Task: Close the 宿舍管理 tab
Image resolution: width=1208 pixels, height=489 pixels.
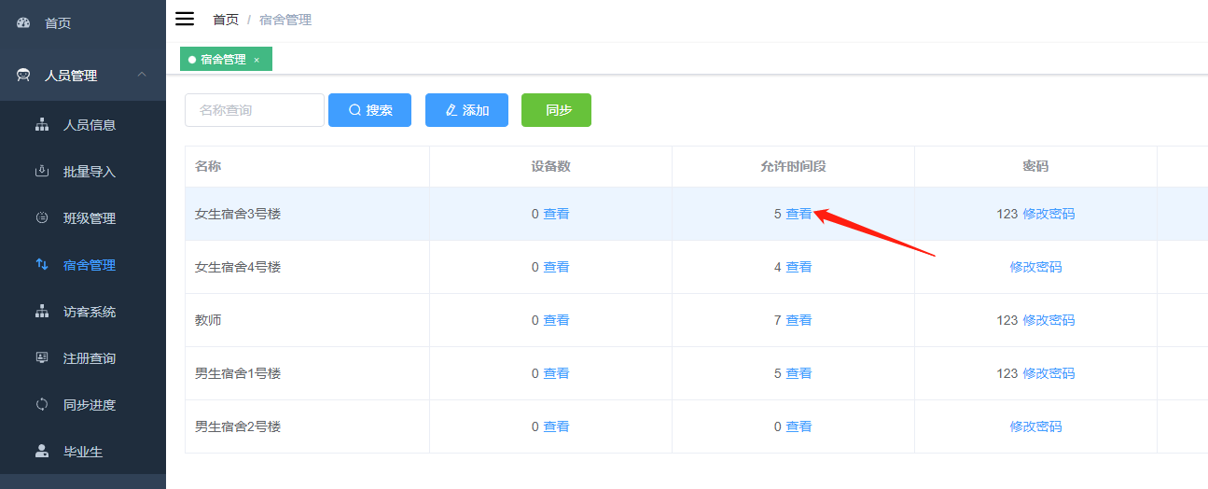Action: (257, 60)
